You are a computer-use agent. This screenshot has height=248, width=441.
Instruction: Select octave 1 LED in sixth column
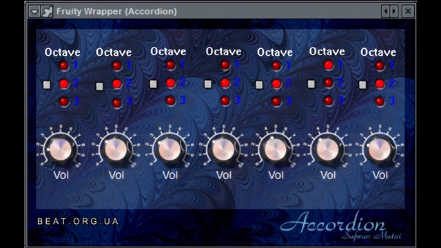click(x=329, y=65)
